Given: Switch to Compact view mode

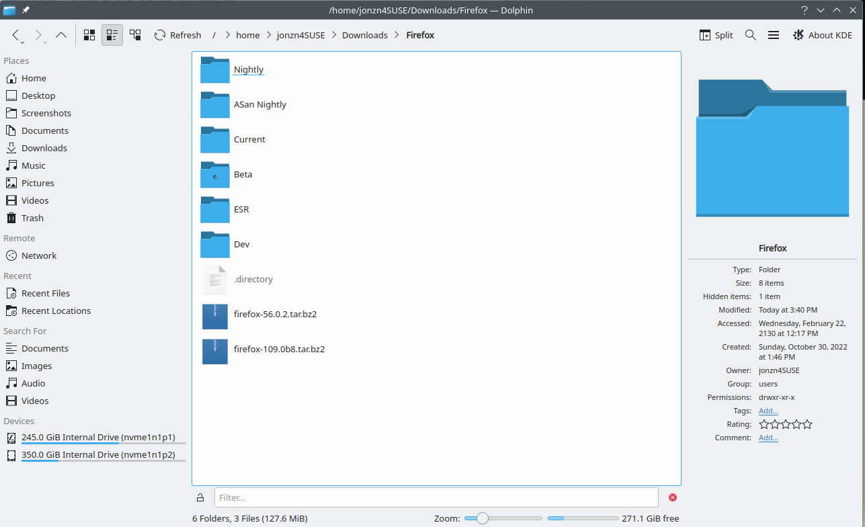Looking at the screenshot, I should click(112, 35).
